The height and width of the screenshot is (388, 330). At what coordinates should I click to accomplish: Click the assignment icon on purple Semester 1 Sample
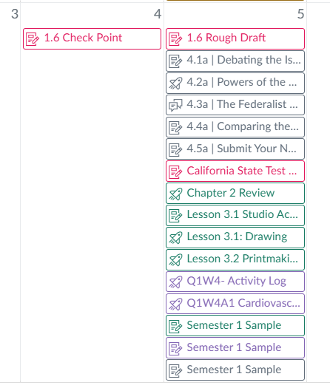coord(175,348)
